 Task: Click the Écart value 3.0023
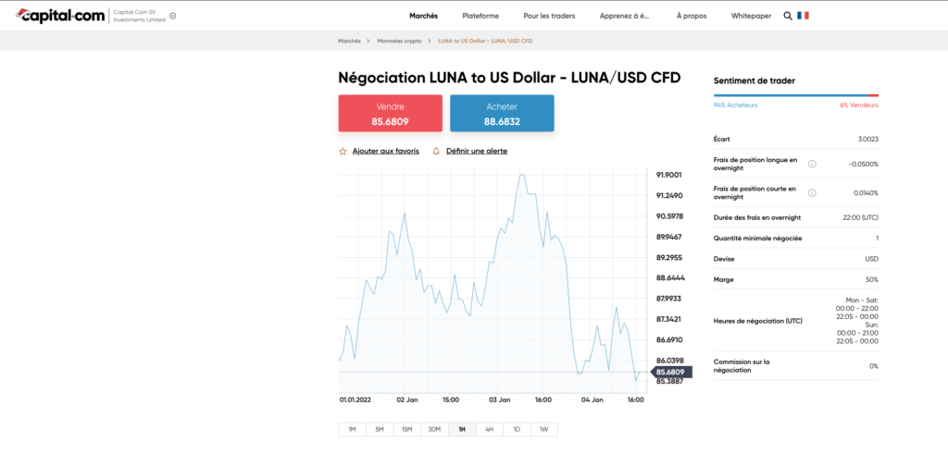point(867,140)
